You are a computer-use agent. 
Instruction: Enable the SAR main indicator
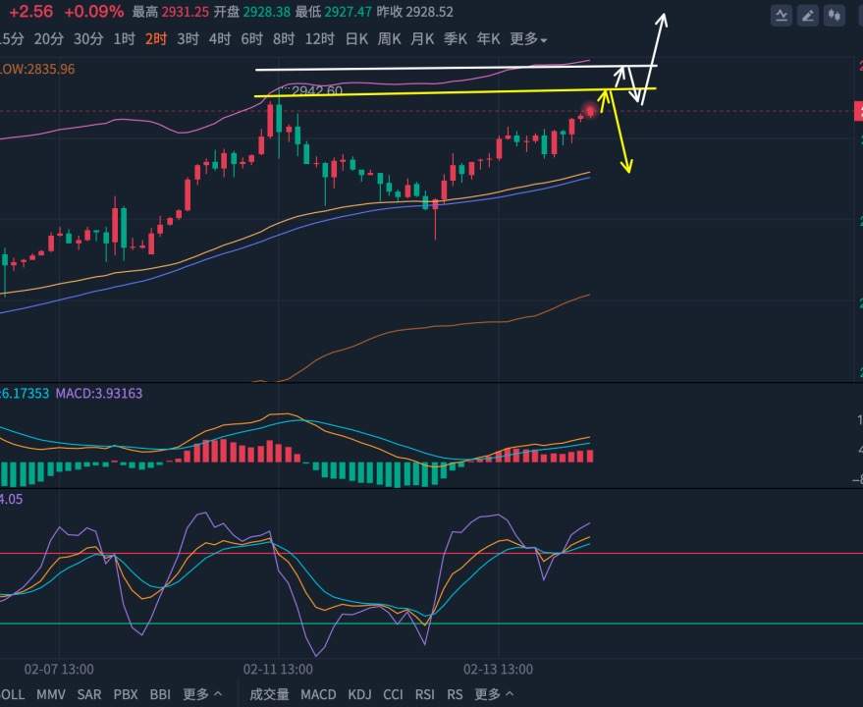pyautogui.click(x=89, y=694)
